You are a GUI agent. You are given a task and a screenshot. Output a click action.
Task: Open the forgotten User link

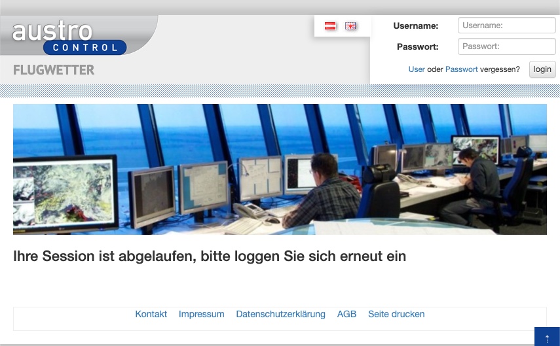(417, 69)
